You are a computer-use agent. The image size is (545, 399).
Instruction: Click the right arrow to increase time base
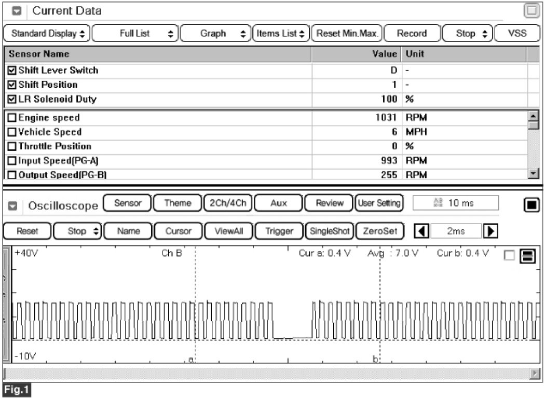pyautogui.click(x=488, y=231)
